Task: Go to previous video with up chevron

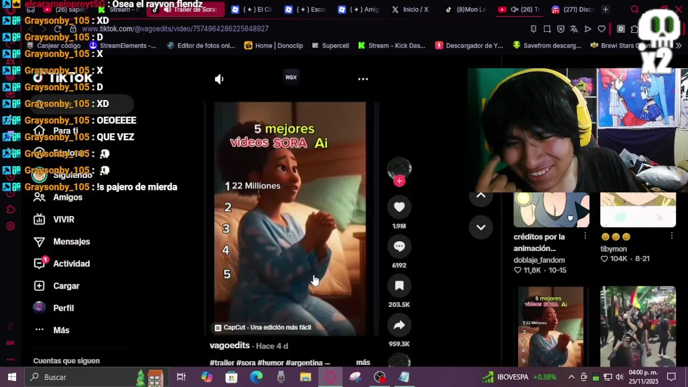Action: [481, 196]
